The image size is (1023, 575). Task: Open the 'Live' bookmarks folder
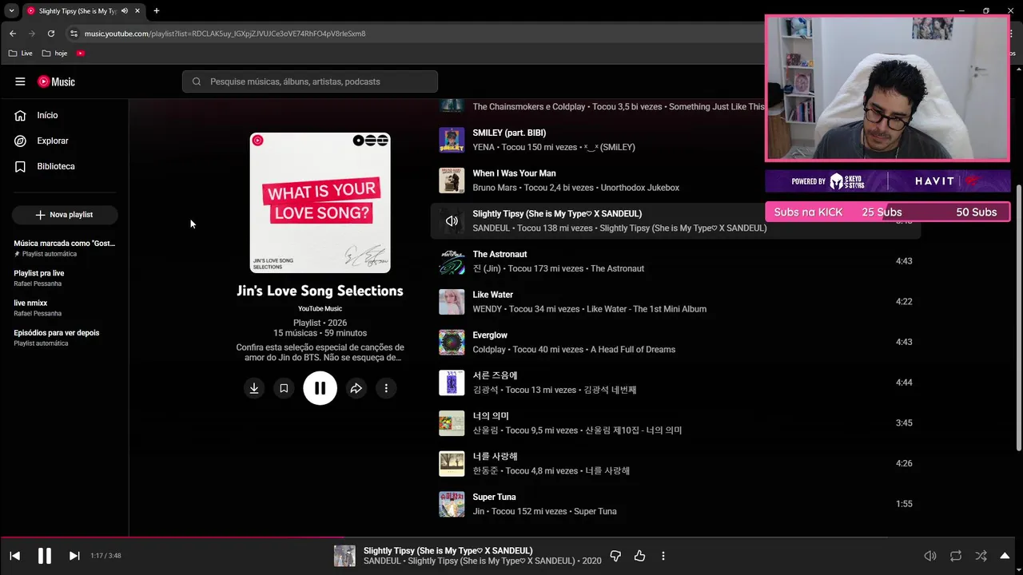click(21, 54)
